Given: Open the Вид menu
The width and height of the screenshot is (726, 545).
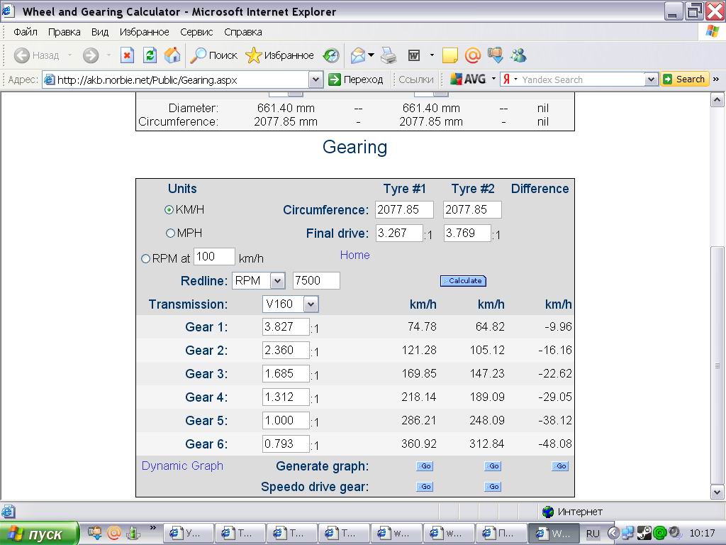Looking at the screenshot, I should [100, 32].
